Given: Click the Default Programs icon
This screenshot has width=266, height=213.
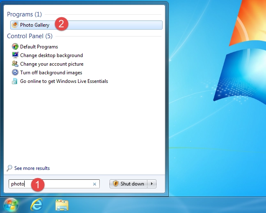Looking at the screenshot, I should (x=15, y=46).
